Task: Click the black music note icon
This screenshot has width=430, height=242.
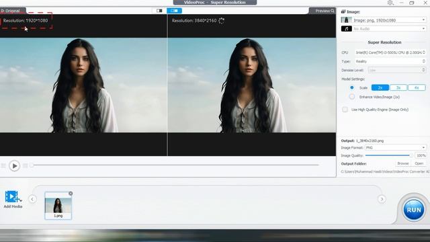Action: coord(347,28)
